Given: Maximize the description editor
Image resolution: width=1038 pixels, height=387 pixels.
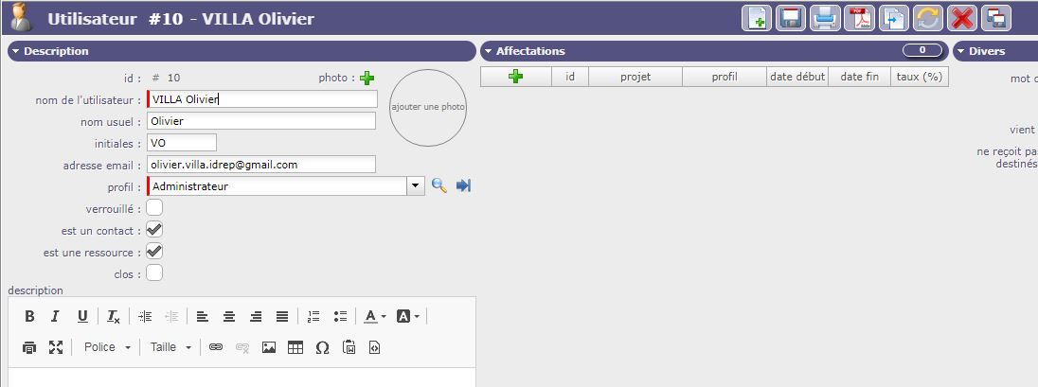Looking at the screenshot, I should pyautogui.click(x=56, y=347).
